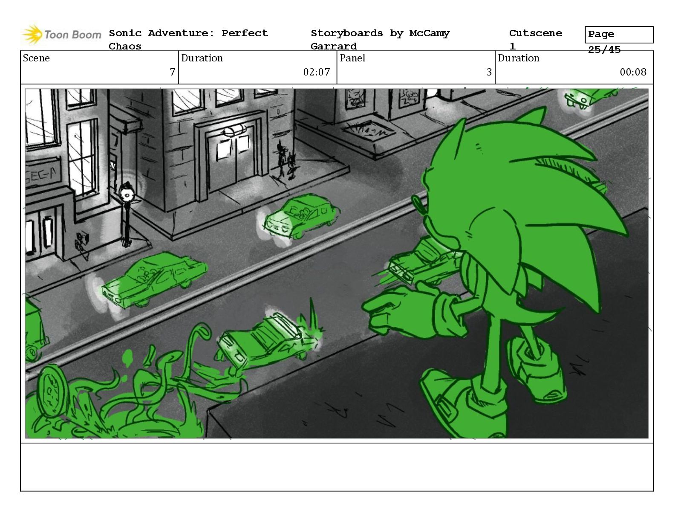
Task: Click the panel duration value 00:08
Action: 633,72
